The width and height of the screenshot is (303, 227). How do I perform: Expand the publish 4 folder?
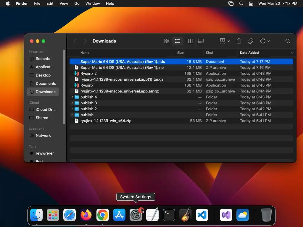click(x=72, y=97)
